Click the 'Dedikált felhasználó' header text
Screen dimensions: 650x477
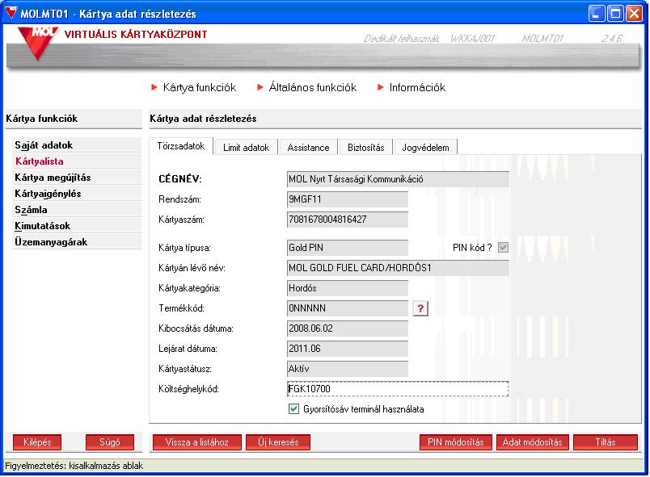pyautogui.click(x=401, y=39)
